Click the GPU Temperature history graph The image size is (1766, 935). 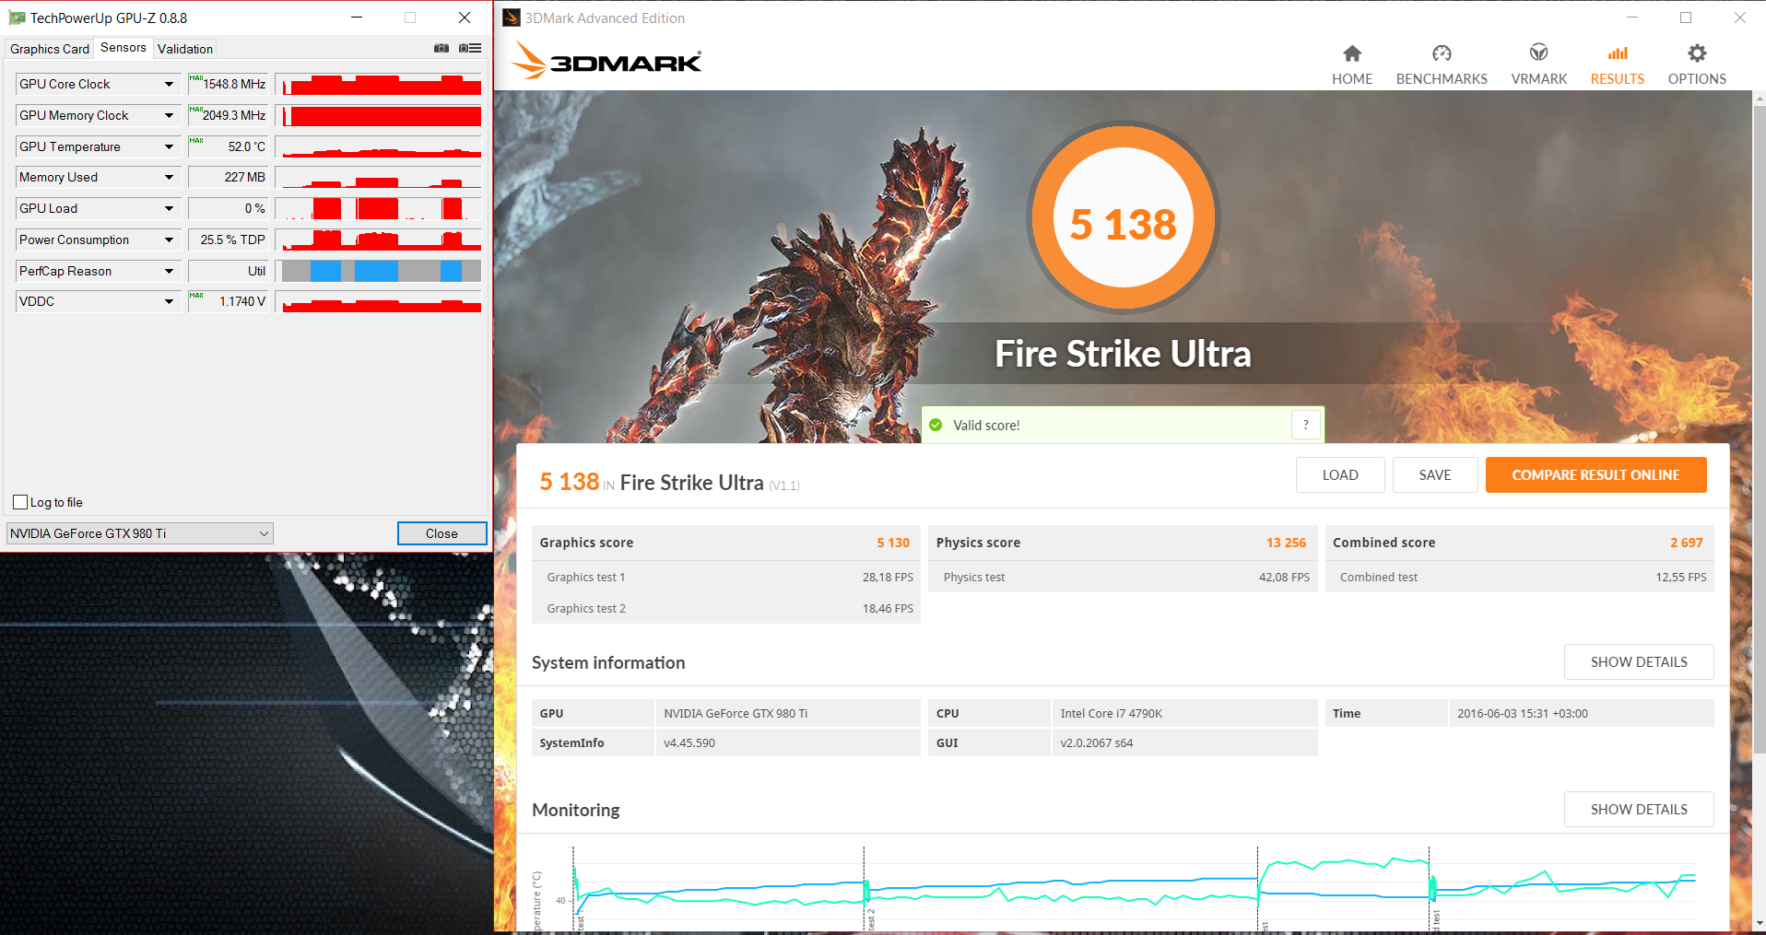pyautogui.click(x=379, y=146)
